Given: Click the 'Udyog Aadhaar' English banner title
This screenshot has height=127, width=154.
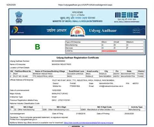Looking at the screenshot, I should pos(103,30).
